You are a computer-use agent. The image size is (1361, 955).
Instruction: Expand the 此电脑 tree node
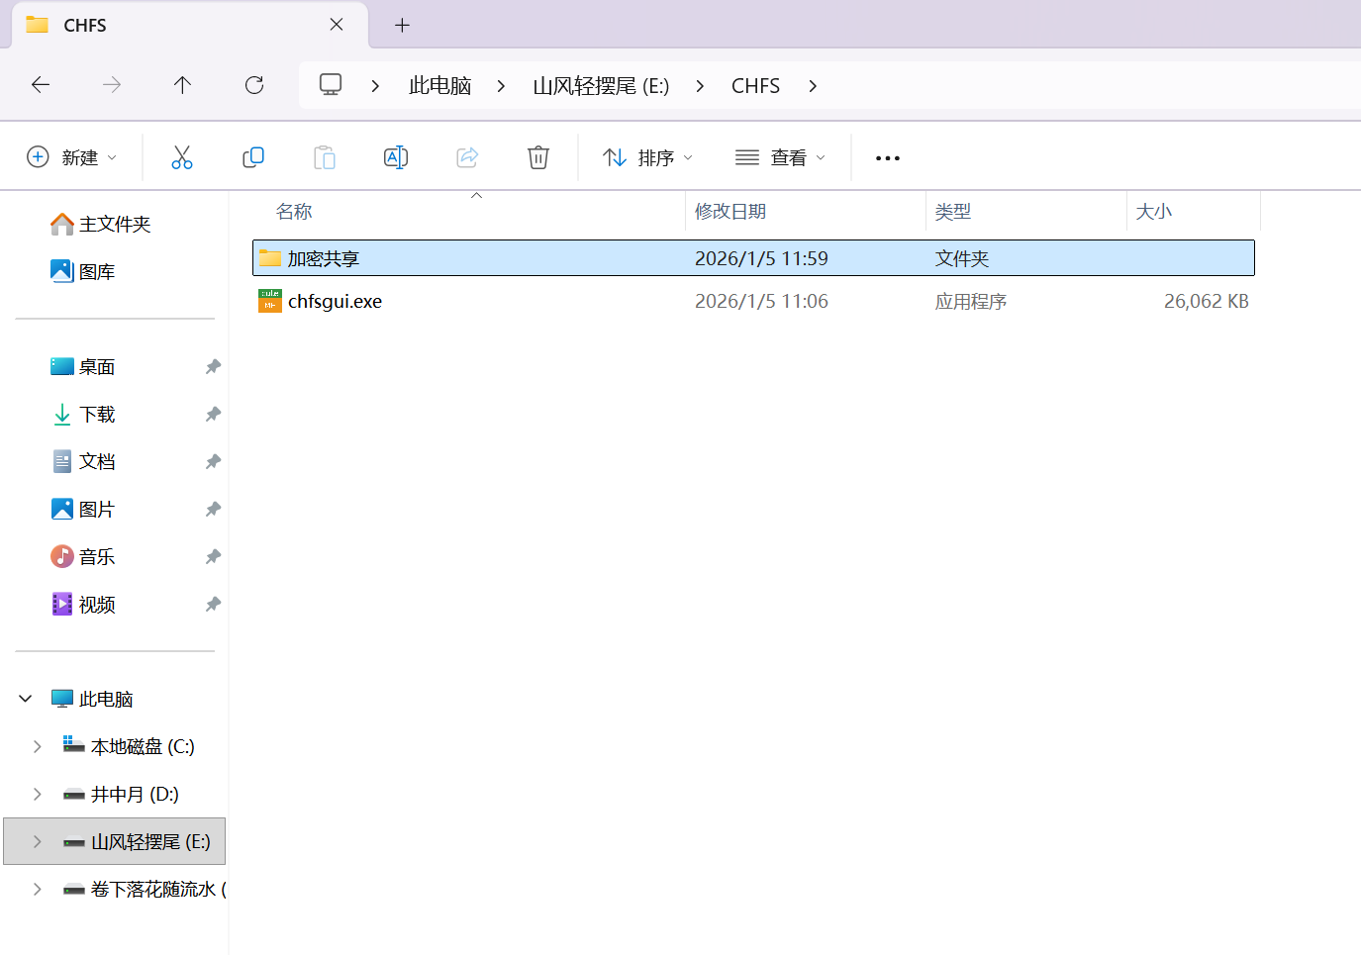point(25,698)
